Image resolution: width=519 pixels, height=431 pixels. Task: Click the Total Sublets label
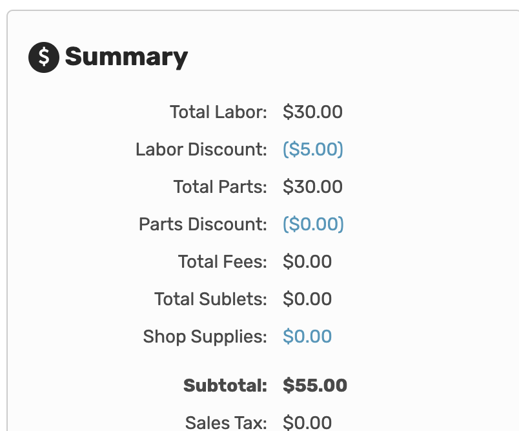coord(210,299)
